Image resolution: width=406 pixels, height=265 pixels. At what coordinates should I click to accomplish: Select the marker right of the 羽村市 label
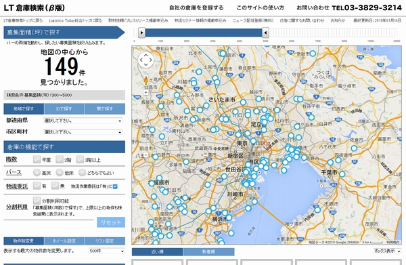pos(152,129)
